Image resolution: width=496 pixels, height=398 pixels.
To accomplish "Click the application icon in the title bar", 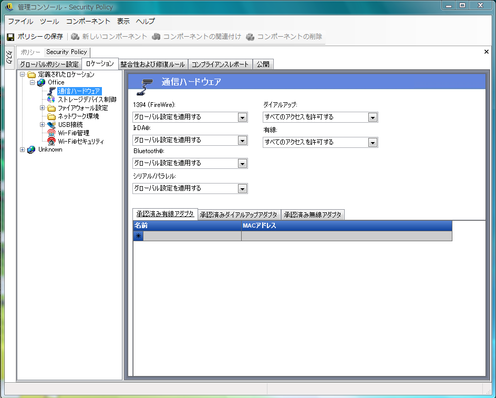I will [x=9, y=7].
